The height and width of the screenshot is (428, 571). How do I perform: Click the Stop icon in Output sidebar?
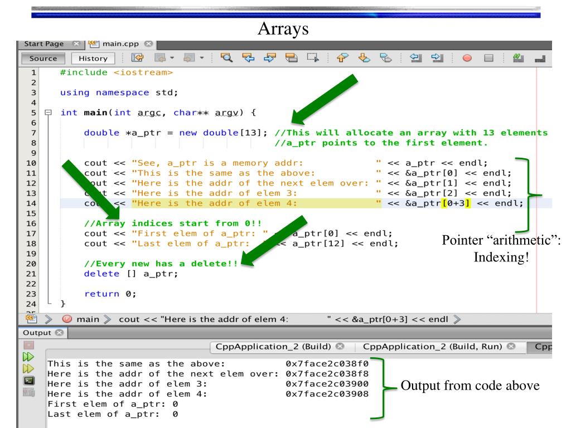point(29,345)
